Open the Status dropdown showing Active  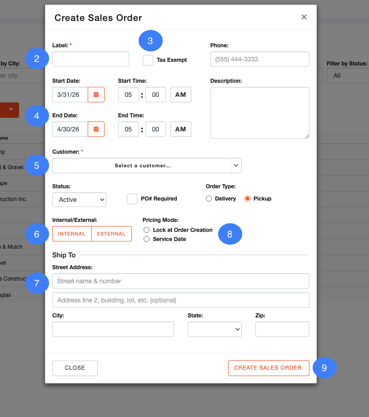coord(79,200)
